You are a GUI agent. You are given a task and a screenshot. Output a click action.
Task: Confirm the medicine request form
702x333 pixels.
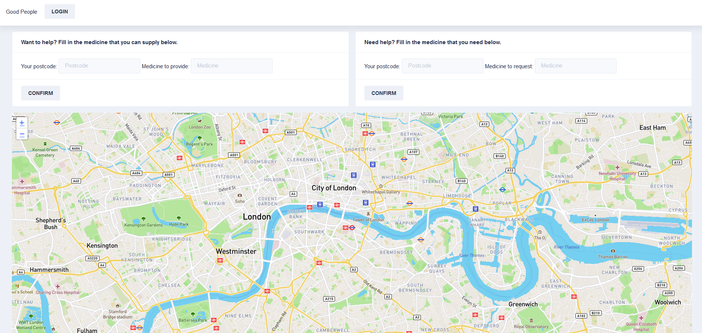(384, 93)
